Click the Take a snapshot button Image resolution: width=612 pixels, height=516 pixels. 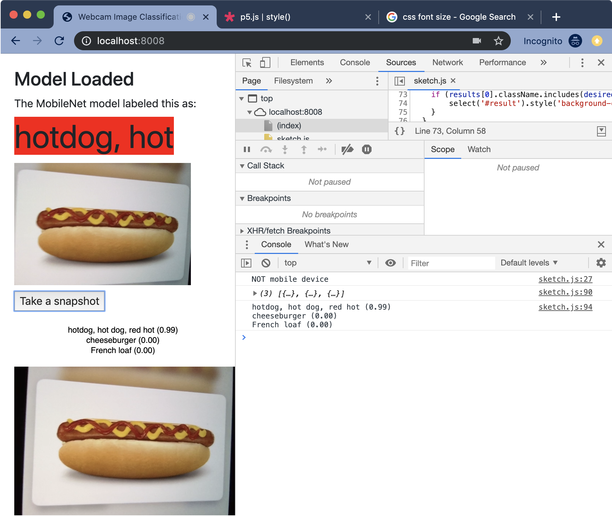click(59, 301)
